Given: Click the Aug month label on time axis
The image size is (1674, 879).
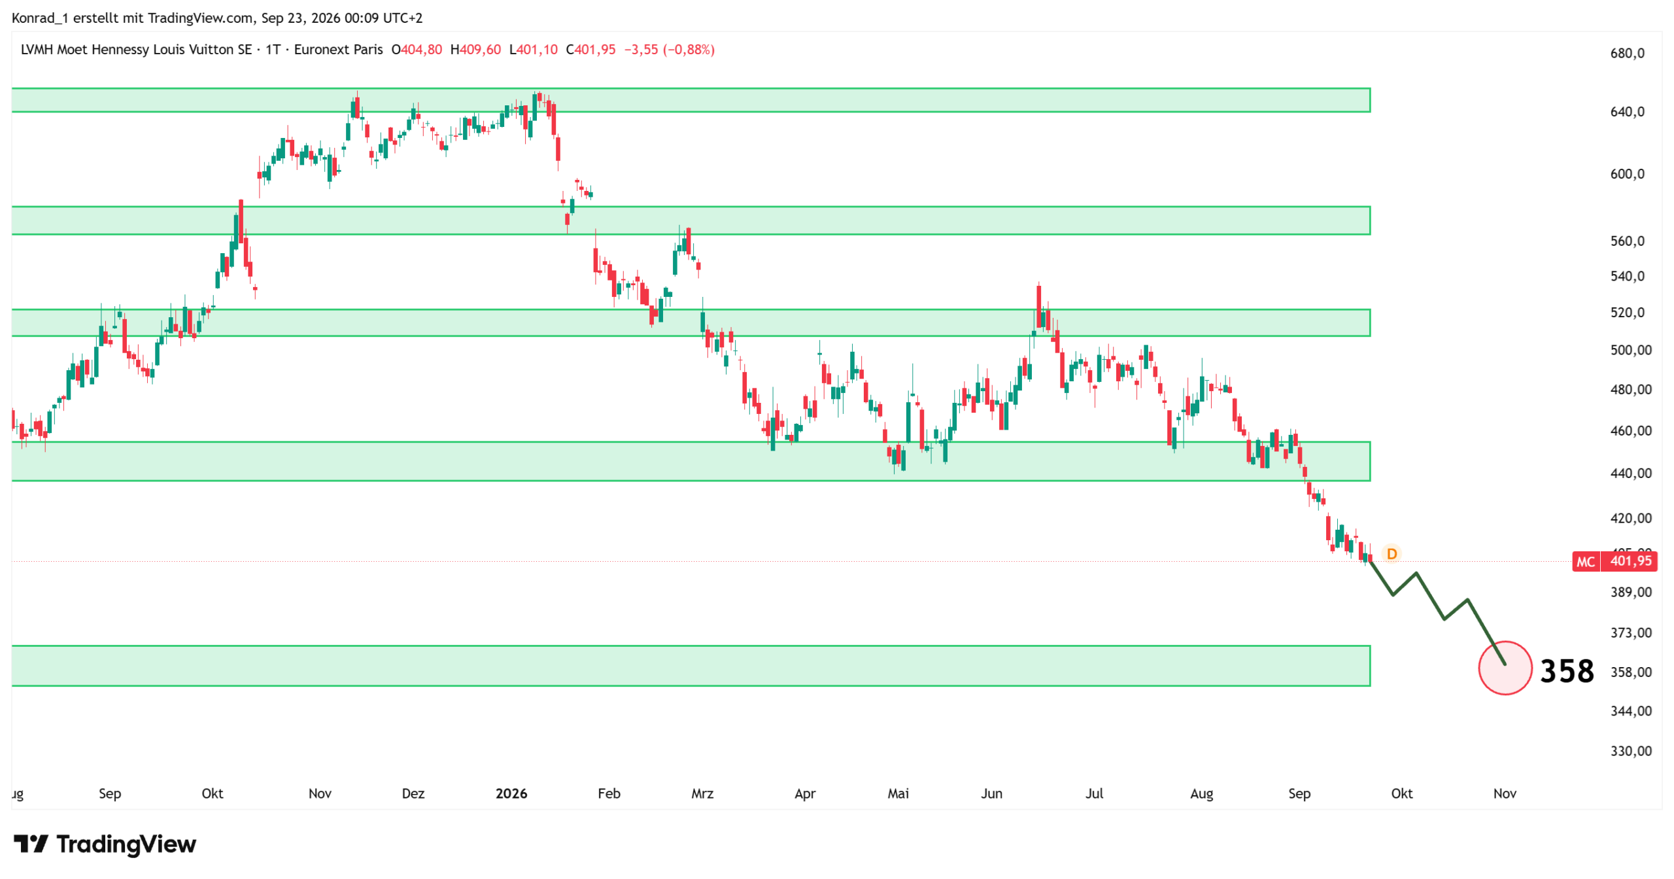Looking at the screenshot, I should 1201,793.
